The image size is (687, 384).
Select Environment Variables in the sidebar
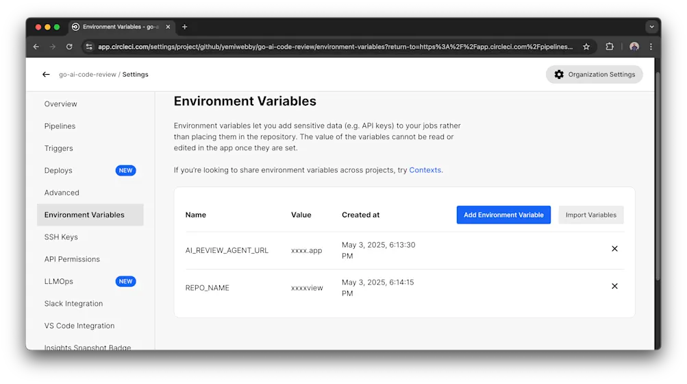90,215
